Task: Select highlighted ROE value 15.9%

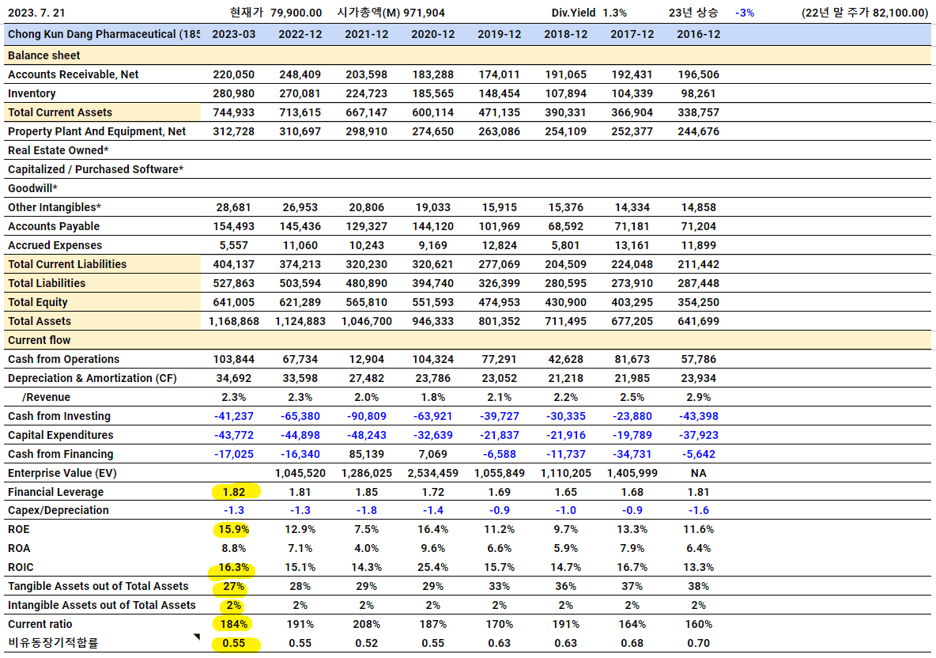Action: coord(233,530)
